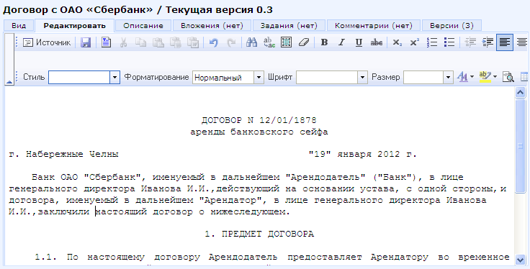The height and width of the screenshot is (269, 530).
Task: Switch to the Вид tab
Action: [x=19, y=26]
